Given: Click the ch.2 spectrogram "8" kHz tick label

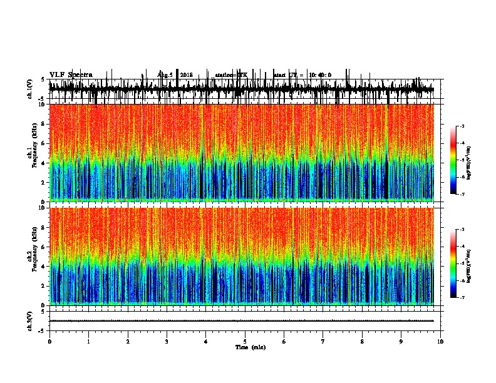Looking at the screenshot, I should pyautogui.click(x=44, y=228).
